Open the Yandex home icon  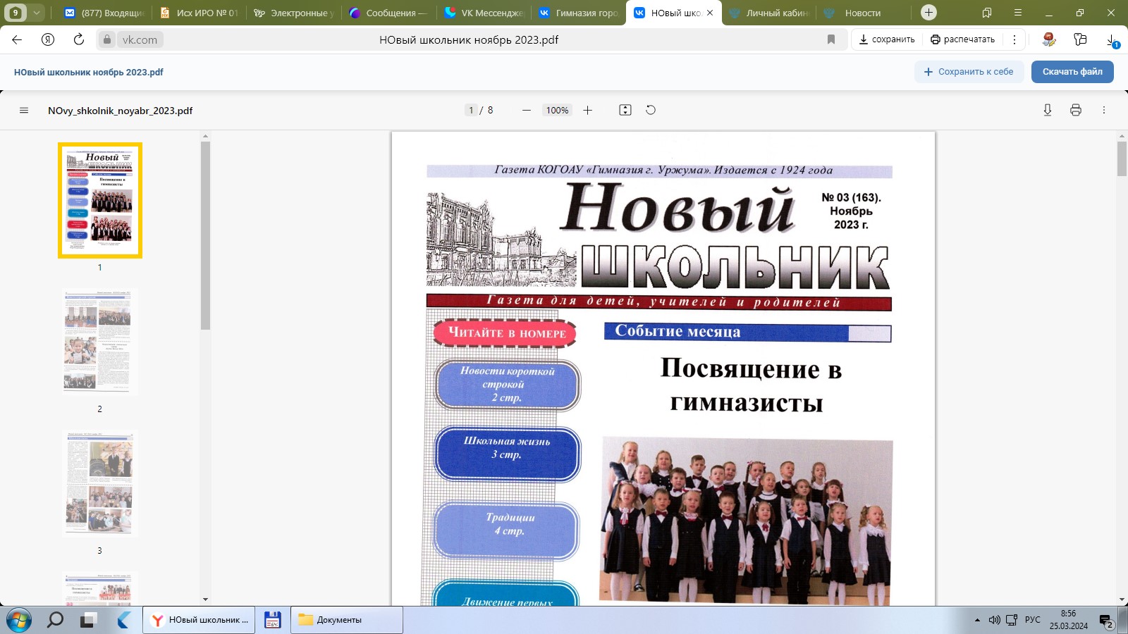point(48,39)
